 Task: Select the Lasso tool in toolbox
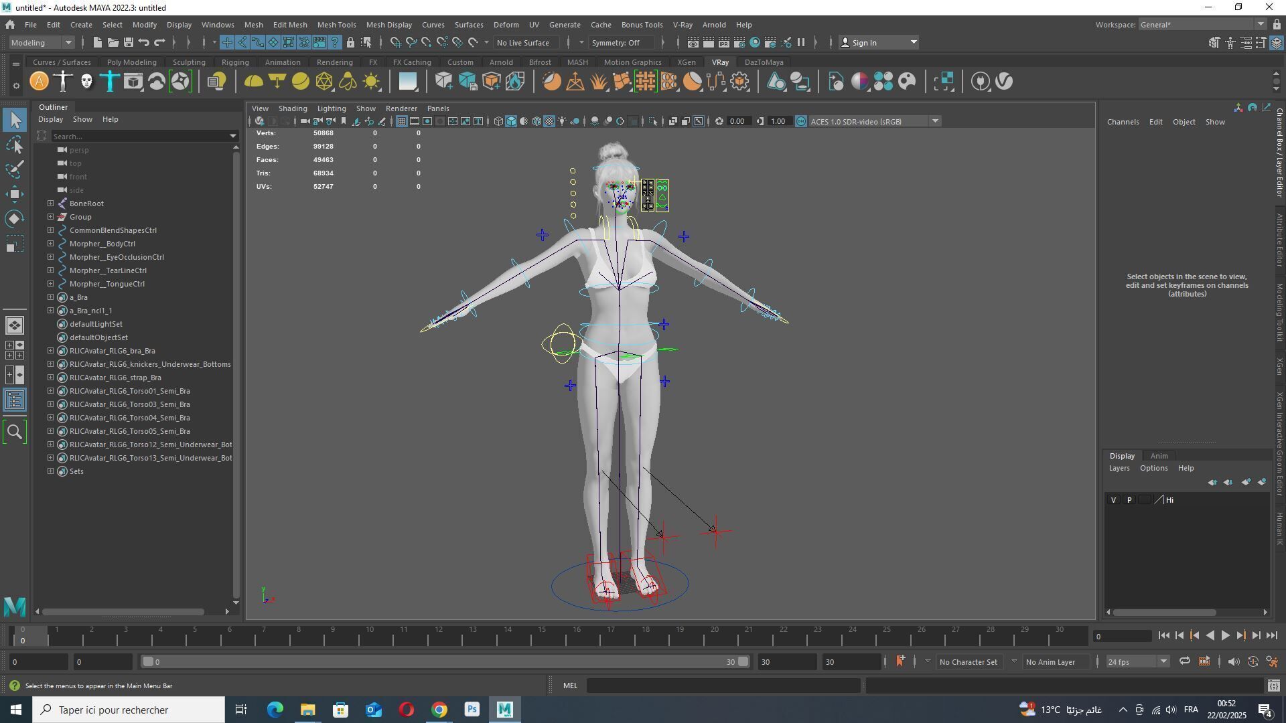15,145
